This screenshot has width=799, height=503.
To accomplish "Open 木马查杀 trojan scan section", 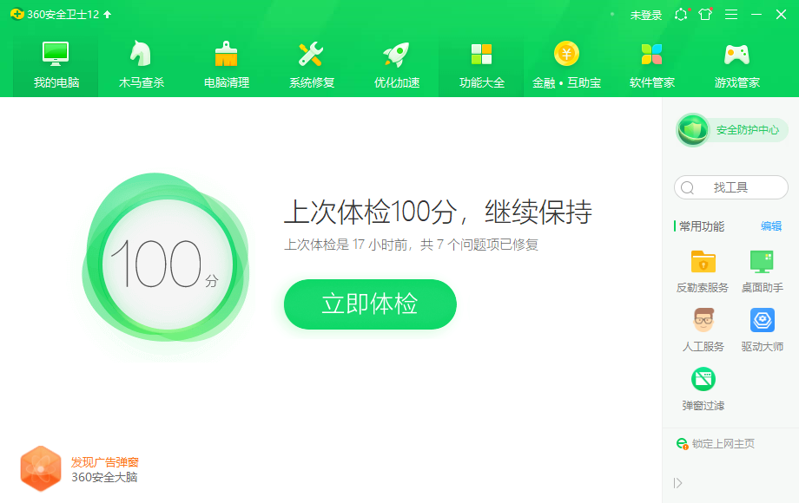I will pos(142,64).
